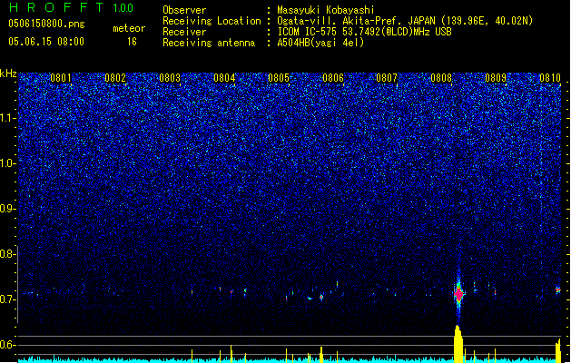Click the large red meteor echo near 0808
Screen dimensions: 571x363
[x=458, y=293]
